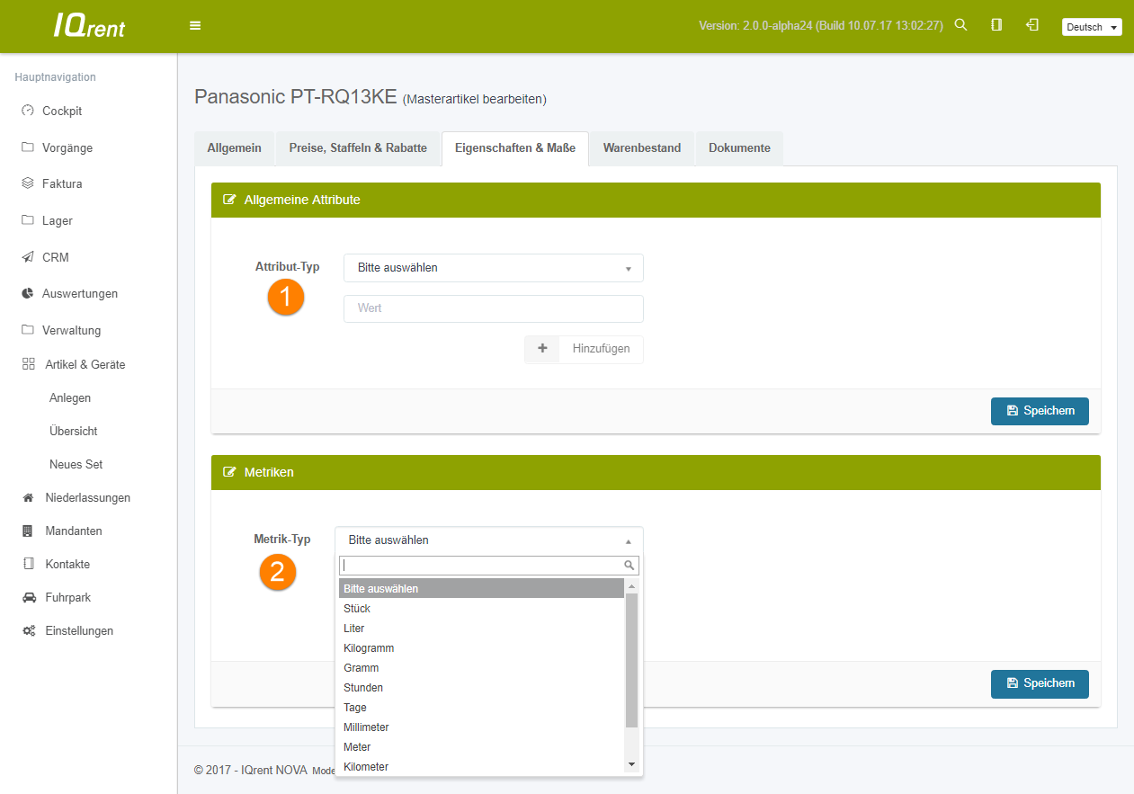The height and width of the screenshot is (794, 1134).
Task: Click the Mandanten building icon
Action: pos(28,531)
